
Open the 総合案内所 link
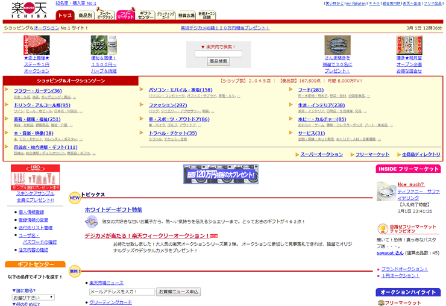391,4
